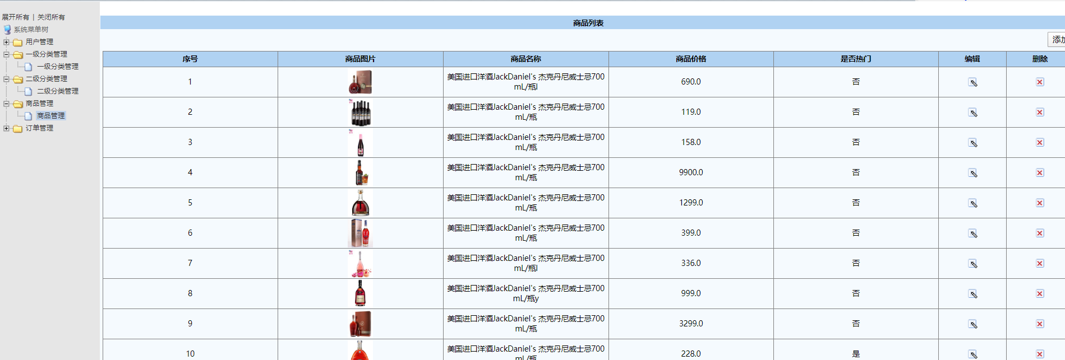Click the edit icon for product row 9
The height and width of the screenshot is (360, 1065).
pos(972,324)
